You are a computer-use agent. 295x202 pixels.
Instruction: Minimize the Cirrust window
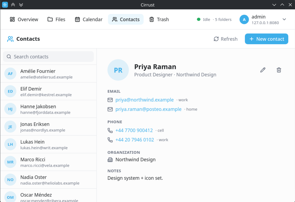274,5
